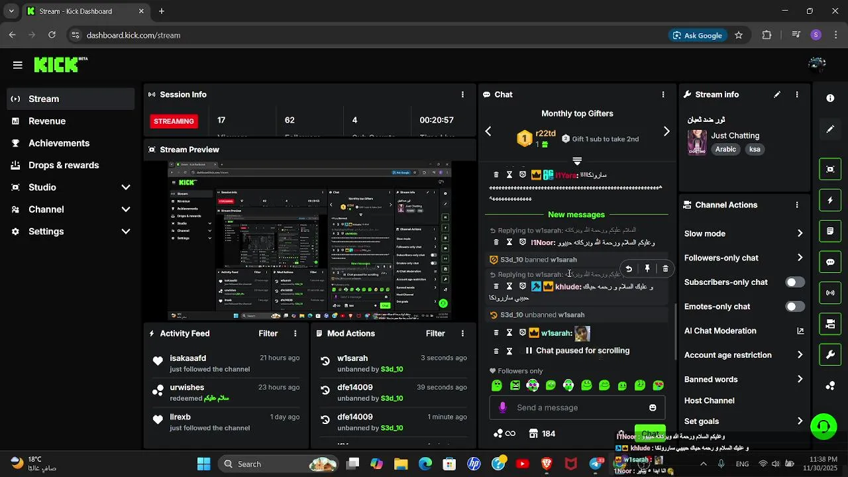Screen dimensions: 848x477
Task: Select Stream in the left sidebar
Action: (x=70, y=99)
